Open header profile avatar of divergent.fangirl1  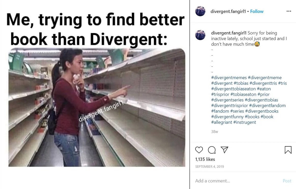200,11
